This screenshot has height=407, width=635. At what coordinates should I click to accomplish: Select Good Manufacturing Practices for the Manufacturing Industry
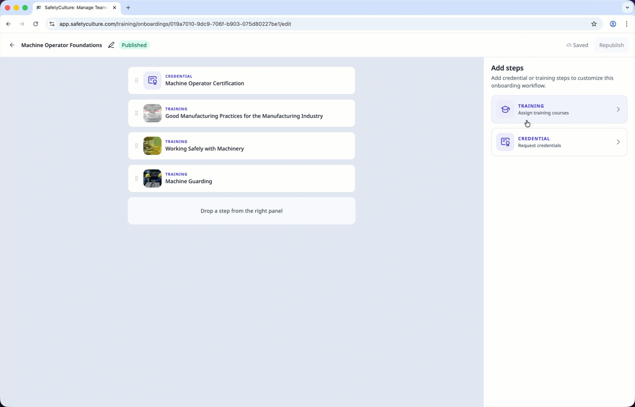click(x=244, y=116)
